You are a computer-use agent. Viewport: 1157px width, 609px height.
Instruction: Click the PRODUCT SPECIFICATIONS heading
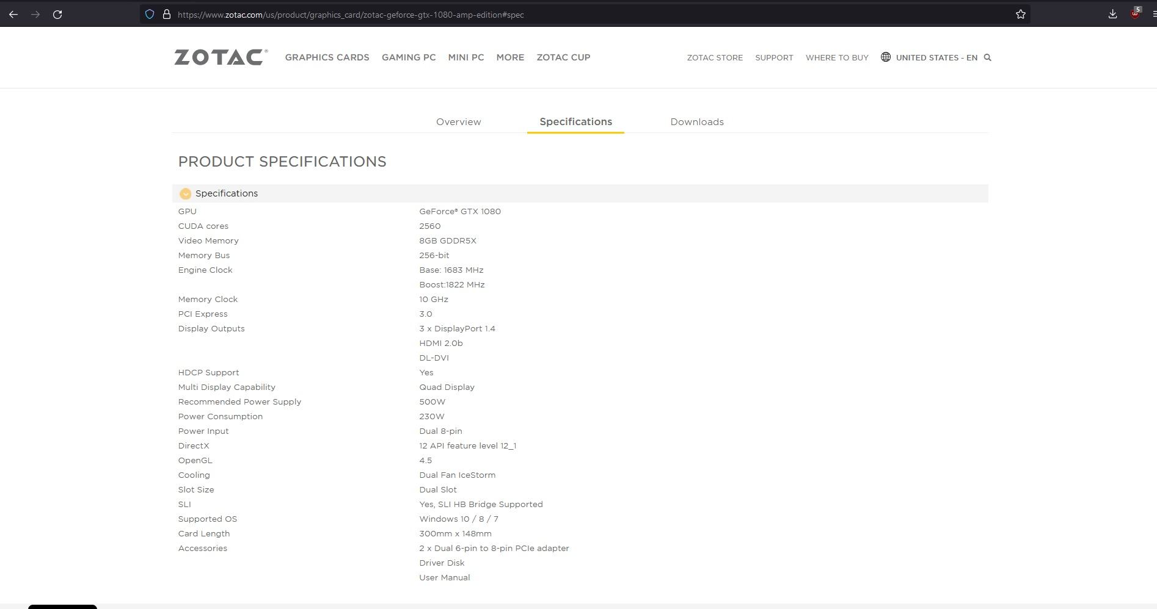(282, 162)
